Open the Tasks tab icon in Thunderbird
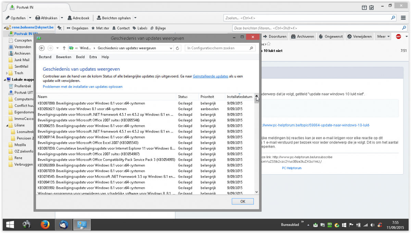The image size is (411, 233). tap(371, 7)
